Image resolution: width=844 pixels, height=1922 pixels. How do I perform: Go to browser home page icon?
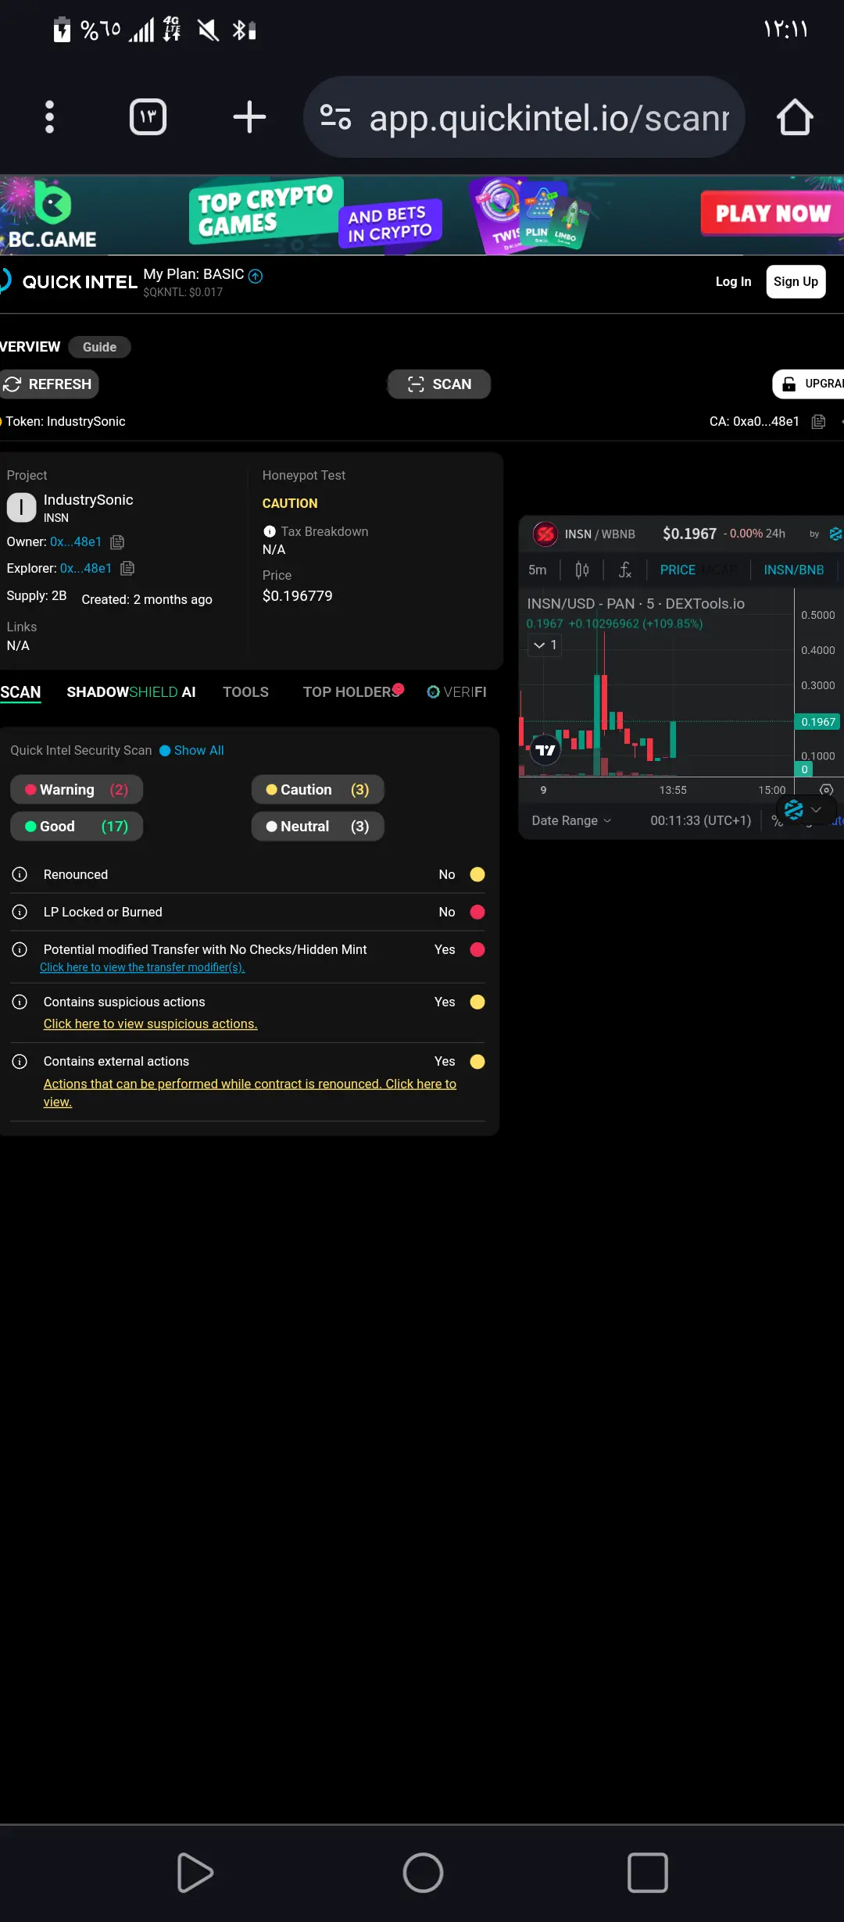795,117
